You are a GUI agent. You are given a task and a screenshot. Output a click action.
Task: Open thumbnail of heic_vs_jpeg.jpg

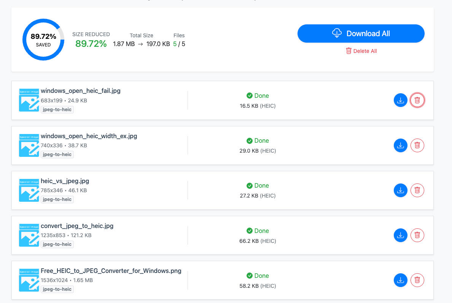pyautogui.click(x=29, y=190)
